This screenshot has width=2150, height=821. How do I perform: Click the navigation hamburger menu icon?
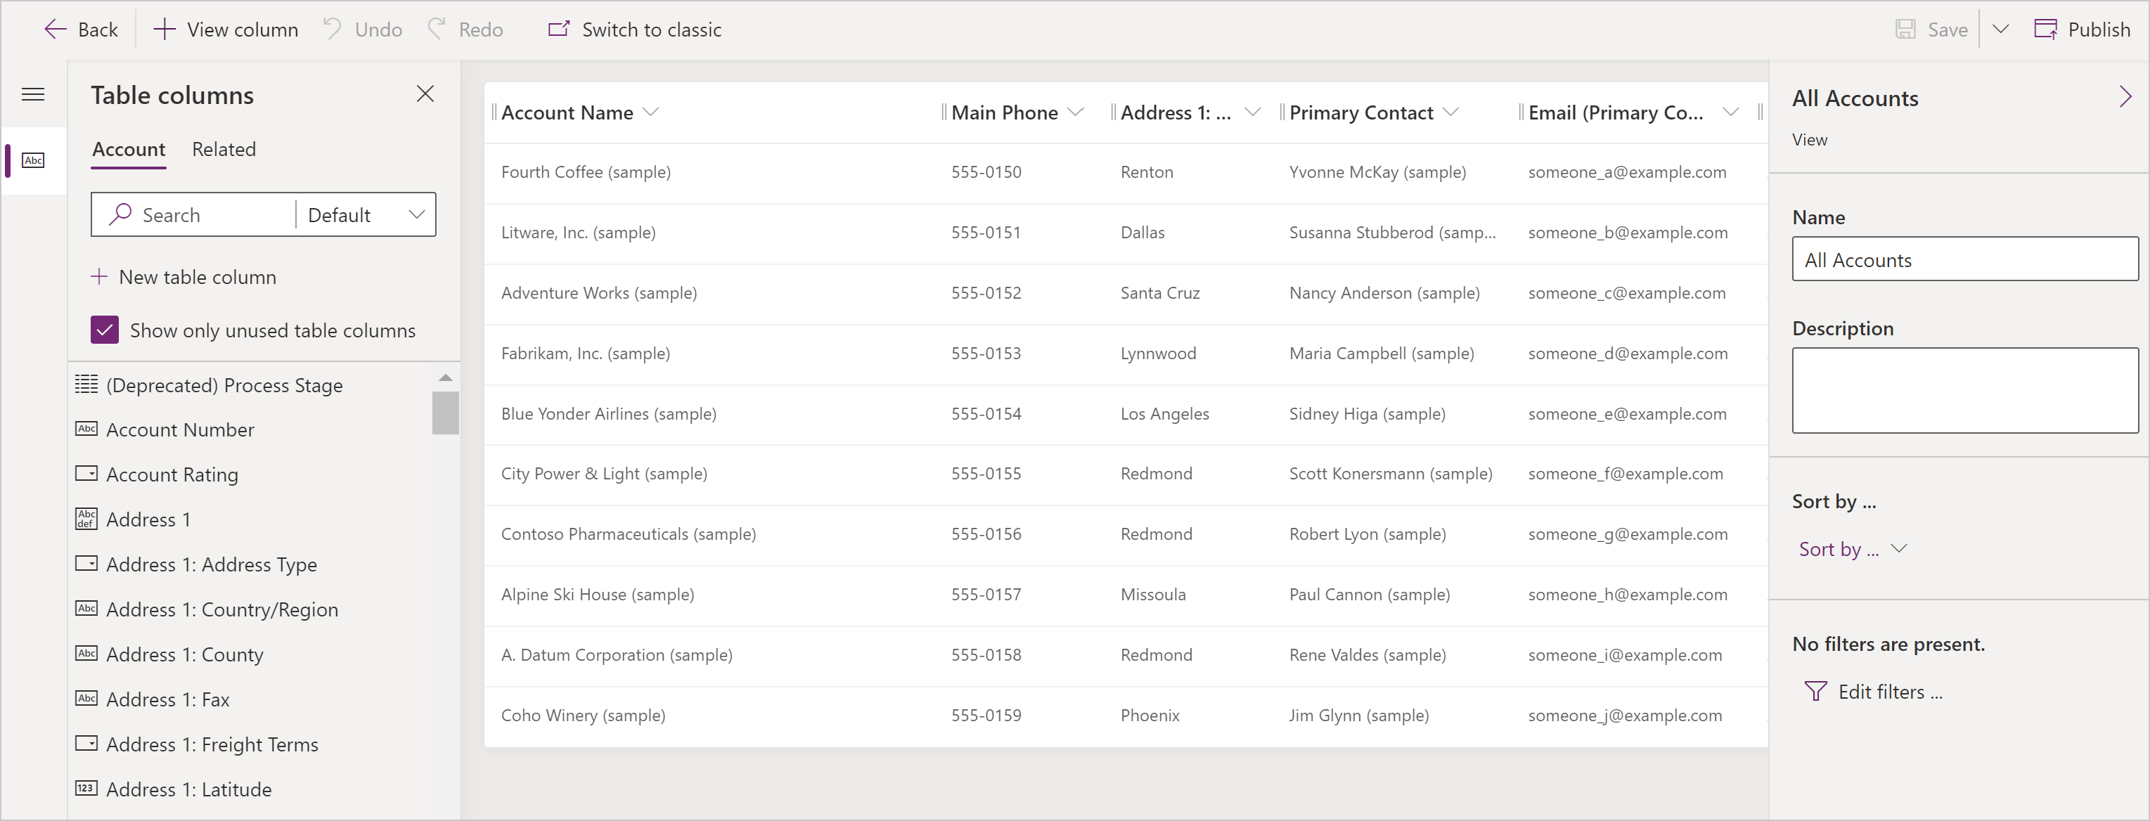(34, 95)
